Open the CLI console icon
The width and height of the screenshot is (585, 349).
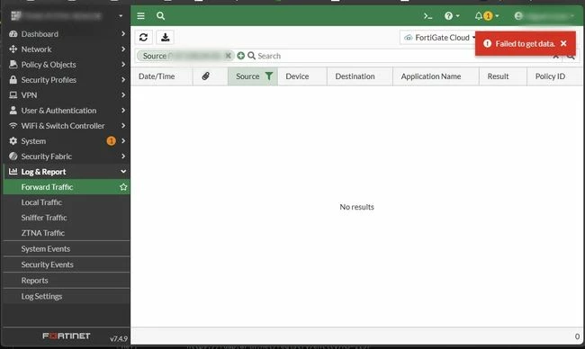pyautogui.click(x=427, y=16)
